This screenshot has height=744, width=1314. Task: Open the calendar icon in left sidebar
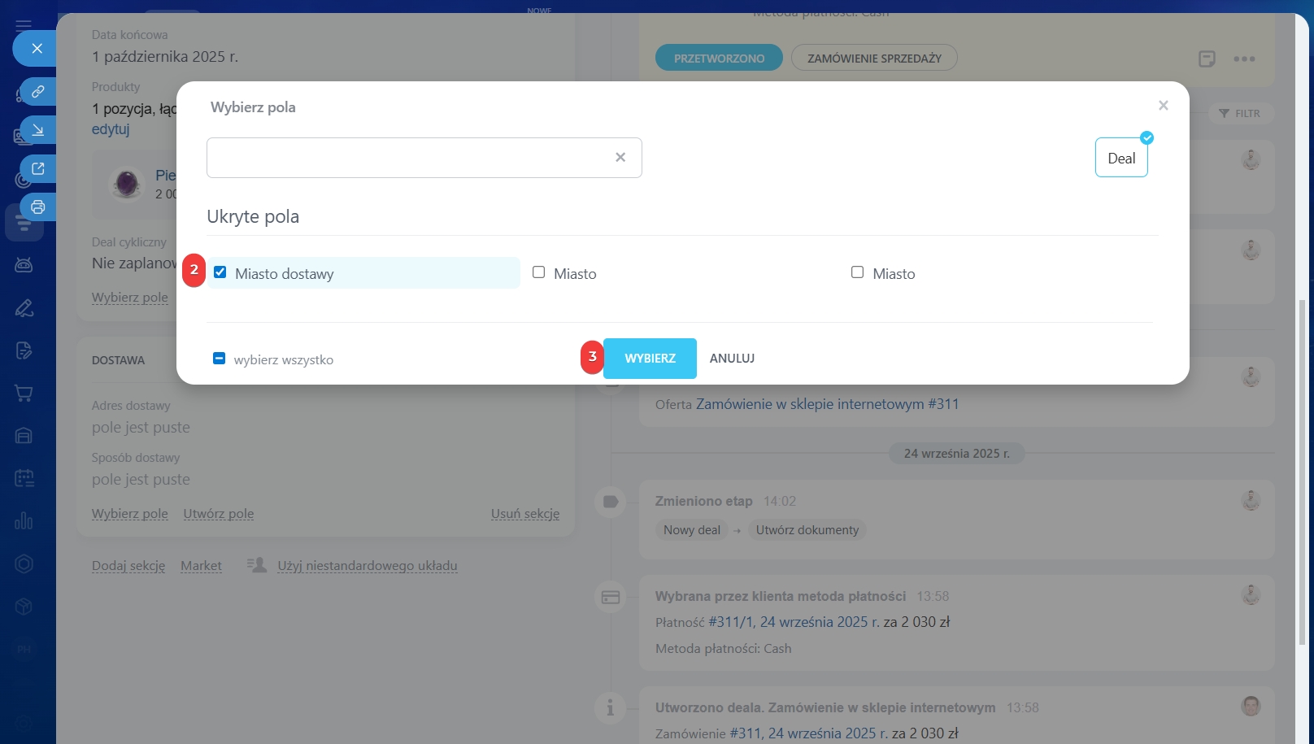coord(24,478)
